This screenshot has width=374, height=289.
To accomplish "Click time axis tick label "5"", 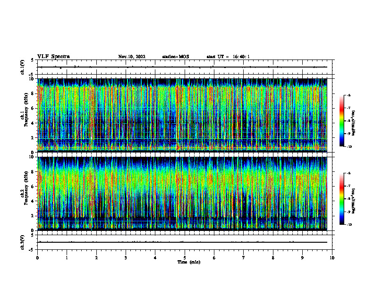I will click(185, 258).
